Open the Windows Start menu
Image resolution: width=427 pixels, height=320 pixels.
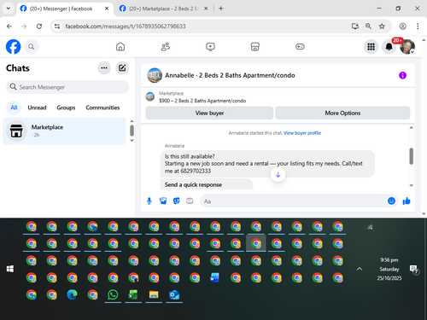pyautogui.click(x=10, y=269)
